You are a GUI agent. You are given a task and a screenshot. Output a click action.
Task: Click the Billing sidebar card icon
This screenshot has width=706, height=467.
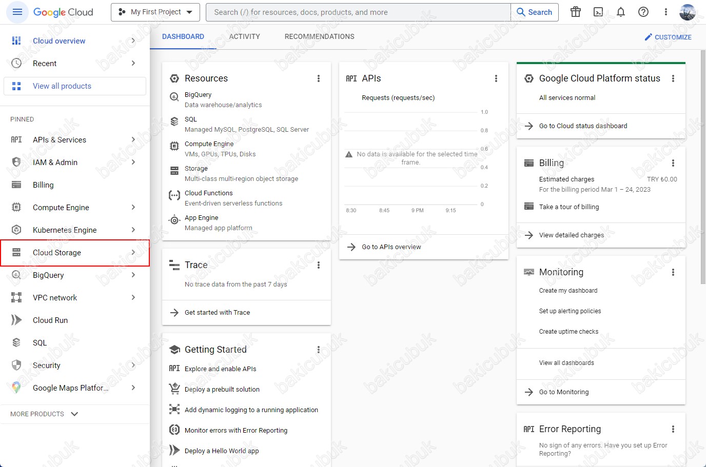(16, 185)
